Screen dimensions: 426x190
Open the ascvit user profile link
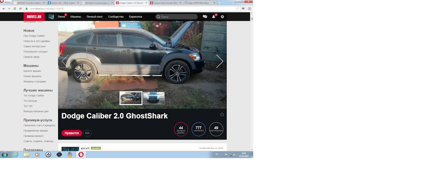85,148
